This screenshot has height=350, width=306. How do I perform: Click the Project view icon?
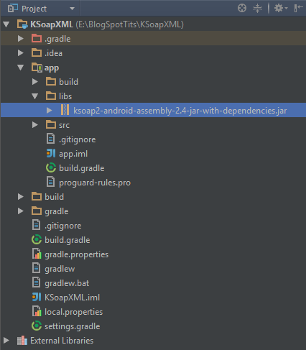point(13,8)
